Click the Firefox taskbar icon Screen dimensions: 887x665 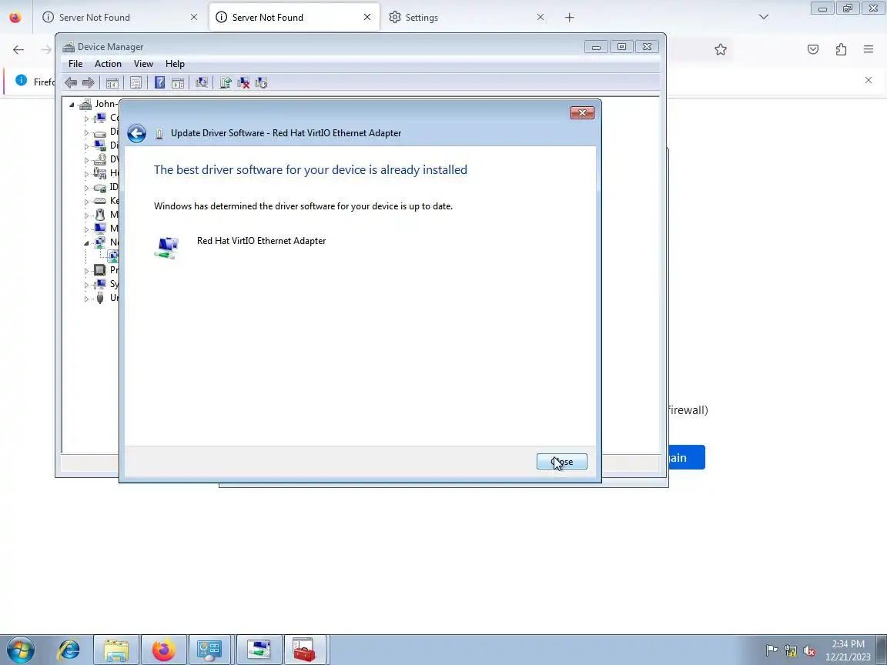pos(163,650)
